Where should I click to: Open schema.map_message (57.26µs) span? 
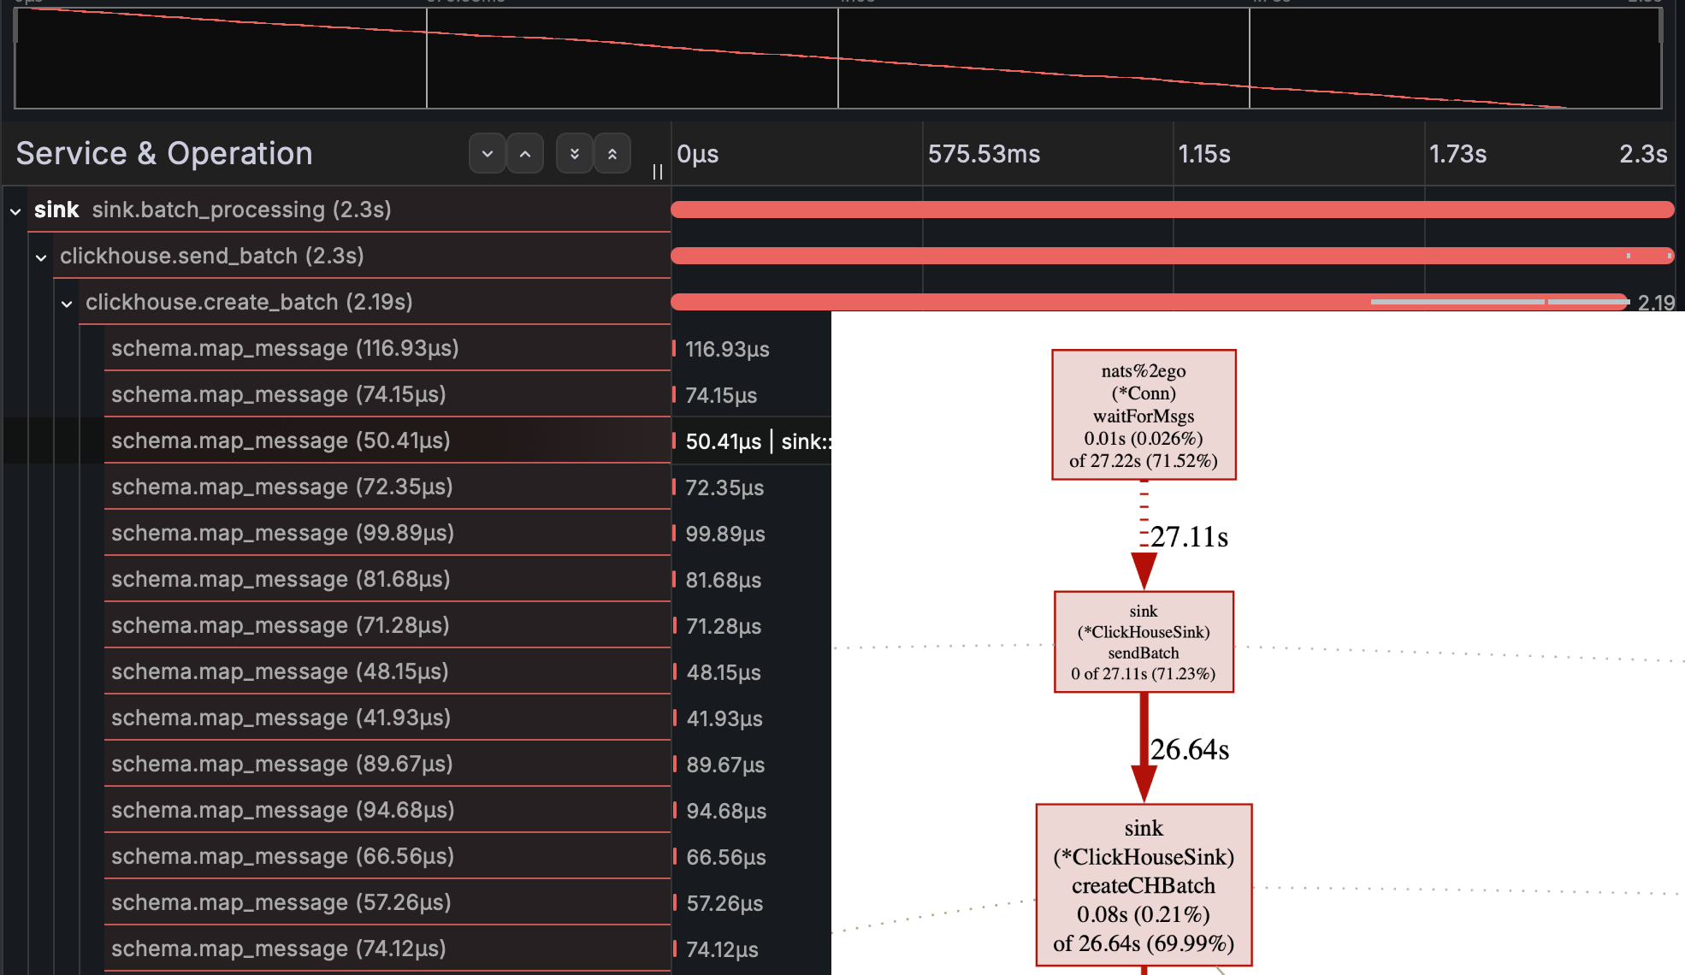(x=387, y=902)
